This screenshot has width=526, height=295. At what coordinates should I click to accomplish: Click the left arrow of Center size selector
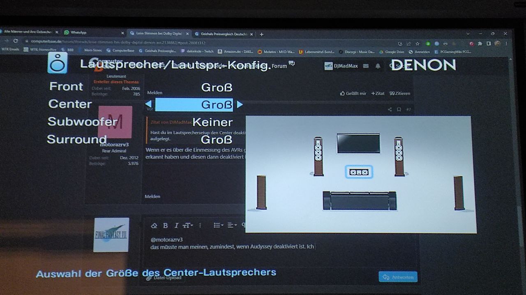[148, 104]
